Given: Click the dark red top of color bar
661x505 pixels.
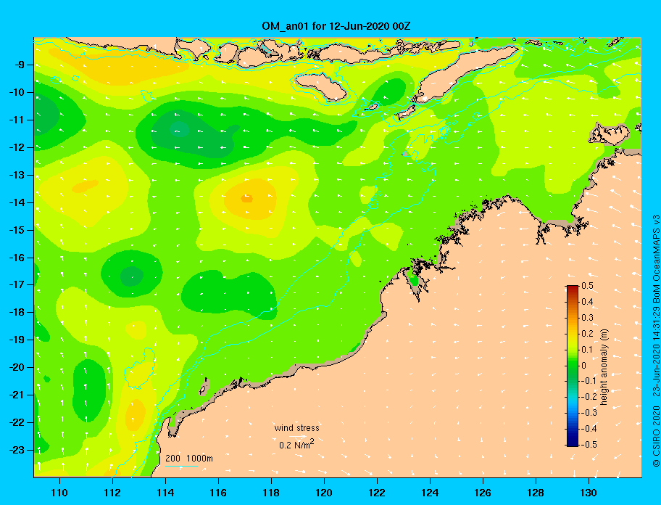Looking at the screenshot, I should click(x=573, y=289).
